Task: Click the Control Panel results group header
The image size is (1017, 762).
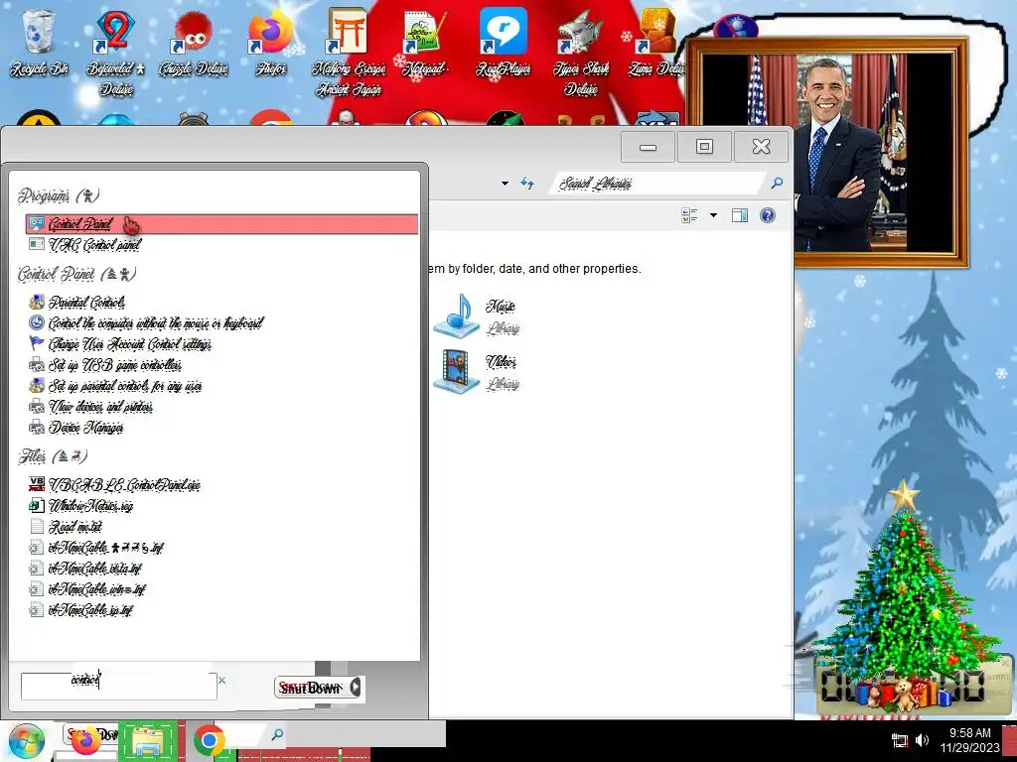Action: point(77,274)
